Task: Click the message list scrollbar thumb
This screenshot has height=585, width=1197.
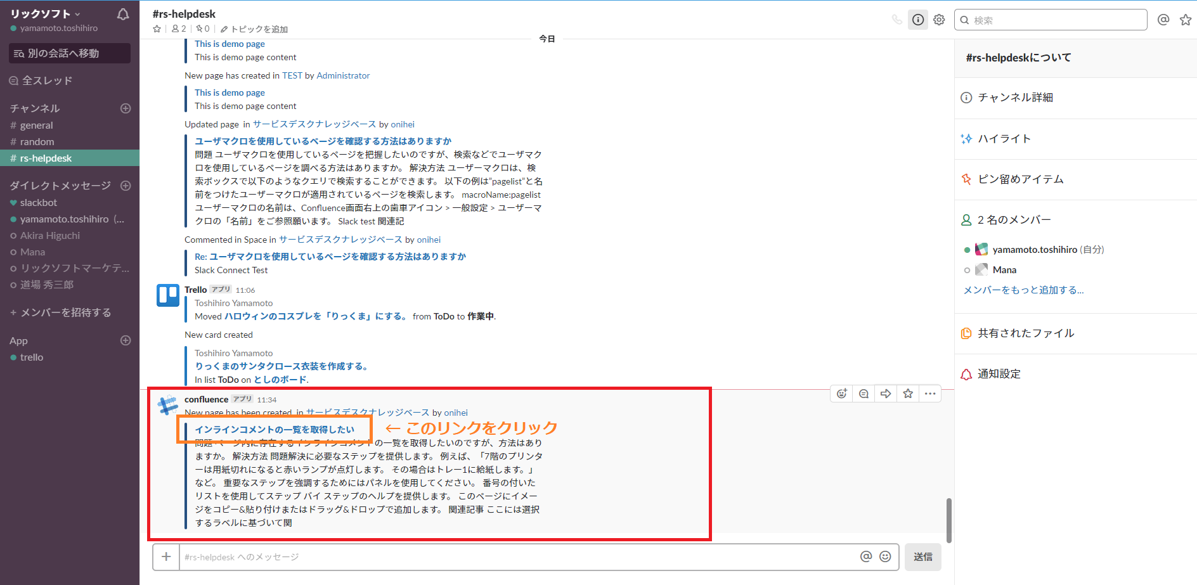Action: [x=949, y=520]
